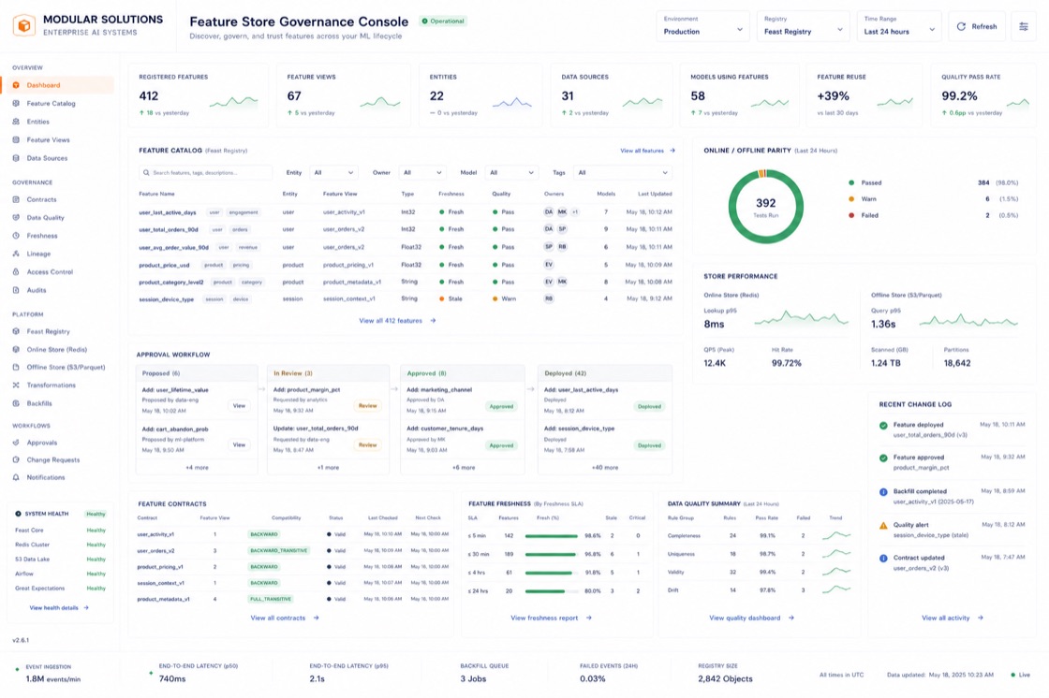Viewport: 1049px width, 698px height.
Task: Click the ≤ 24 hrs freshness progress bar
Action: point(552,591)
